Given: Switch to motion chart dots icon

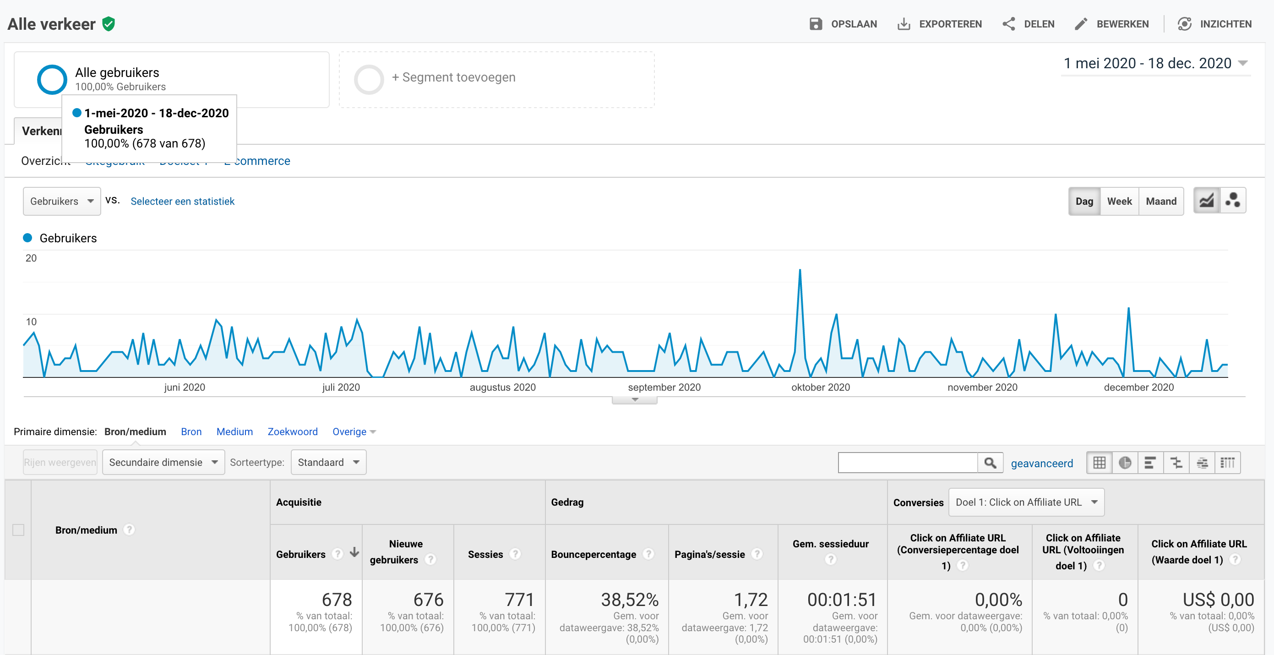Looking at the screenshot, I should (x=1232, y=200).
